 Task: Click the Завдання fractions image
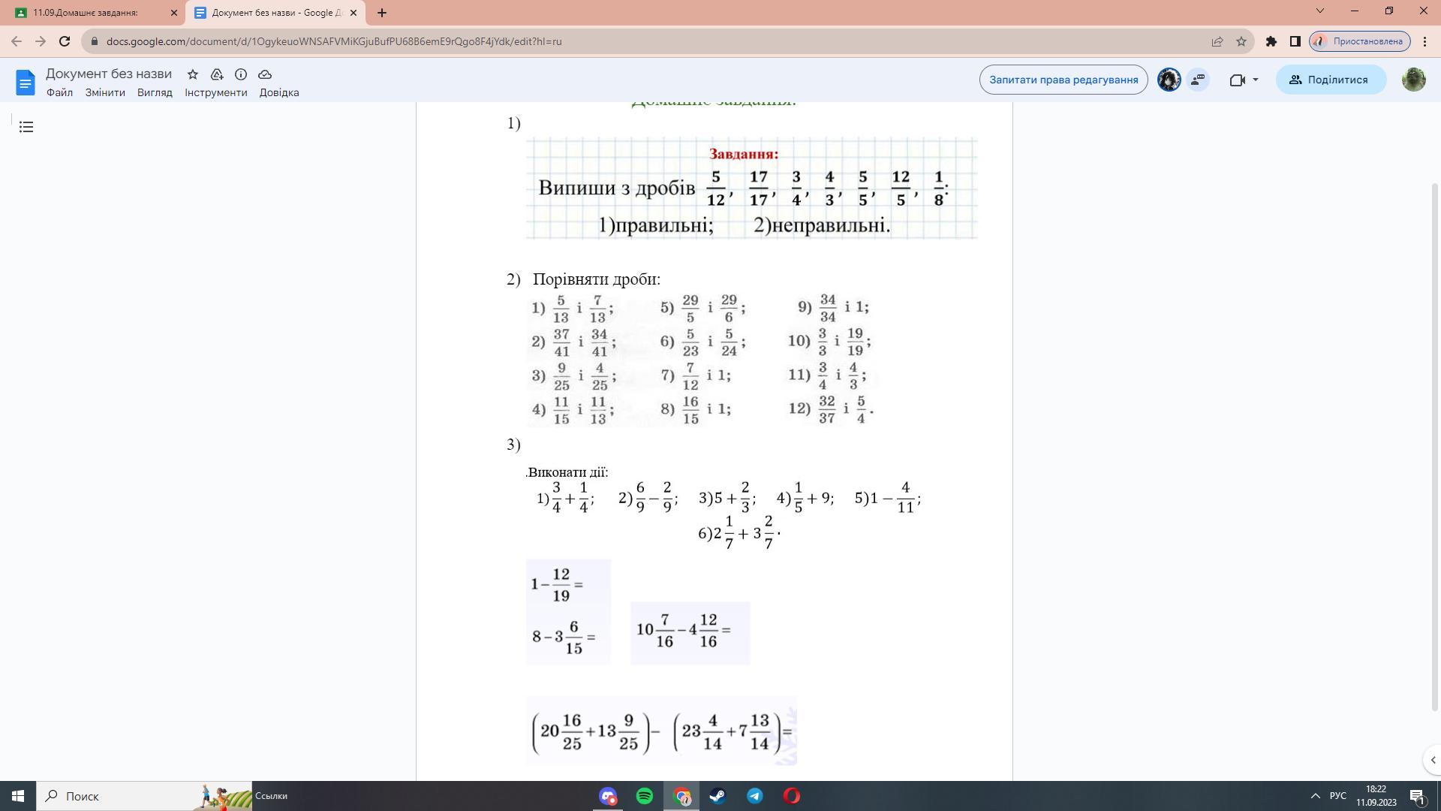[751, 188]
